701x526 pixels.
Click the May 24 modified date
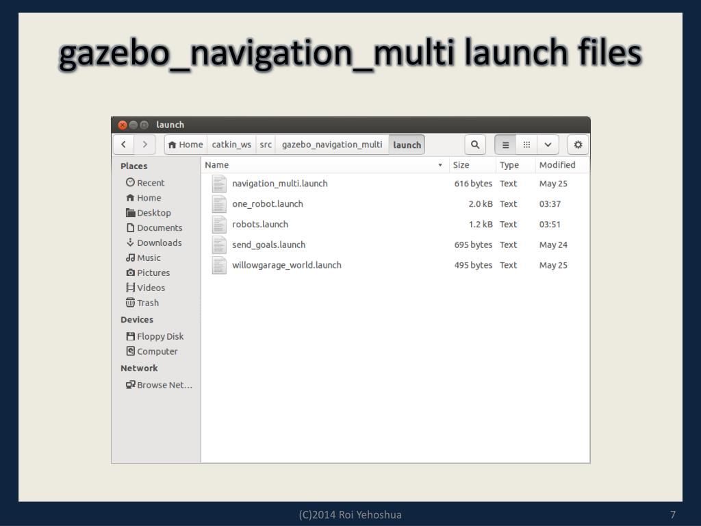point(553,245)
